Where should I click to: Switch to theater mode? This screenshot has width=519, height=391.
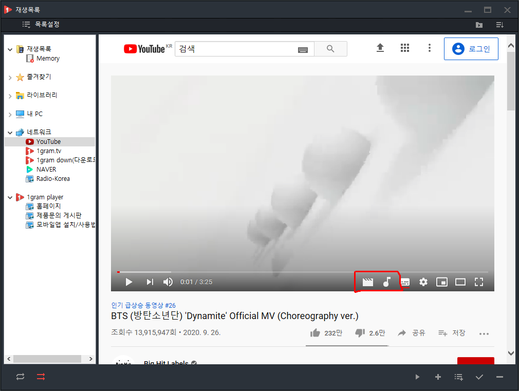pos(460,282)
